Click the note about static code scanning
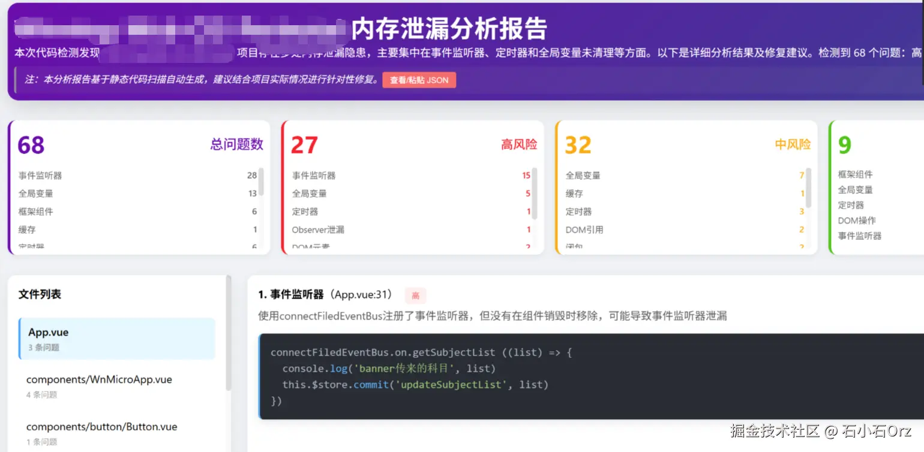 [201, 80]
